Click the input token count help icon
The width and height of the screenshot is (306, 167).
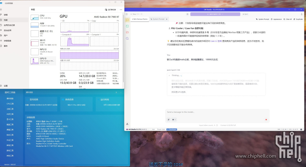(x=217, y=125)
